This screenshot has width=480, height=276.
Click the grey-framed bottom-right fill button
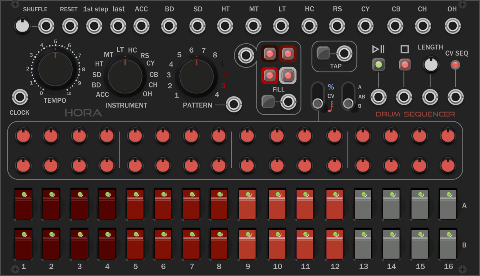pyautogui.click(x=288, y=76)
